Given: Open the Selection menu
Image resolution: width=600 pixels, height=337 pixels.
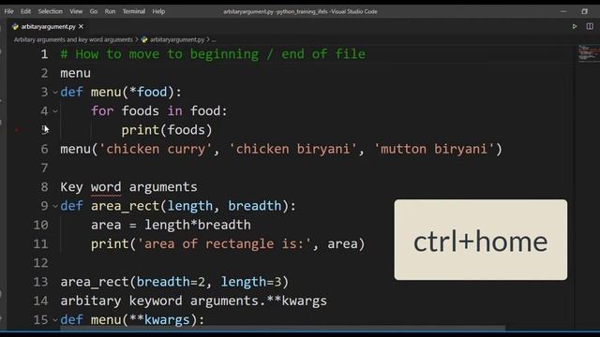Looking at the screenshot, I should pos(50,11).
